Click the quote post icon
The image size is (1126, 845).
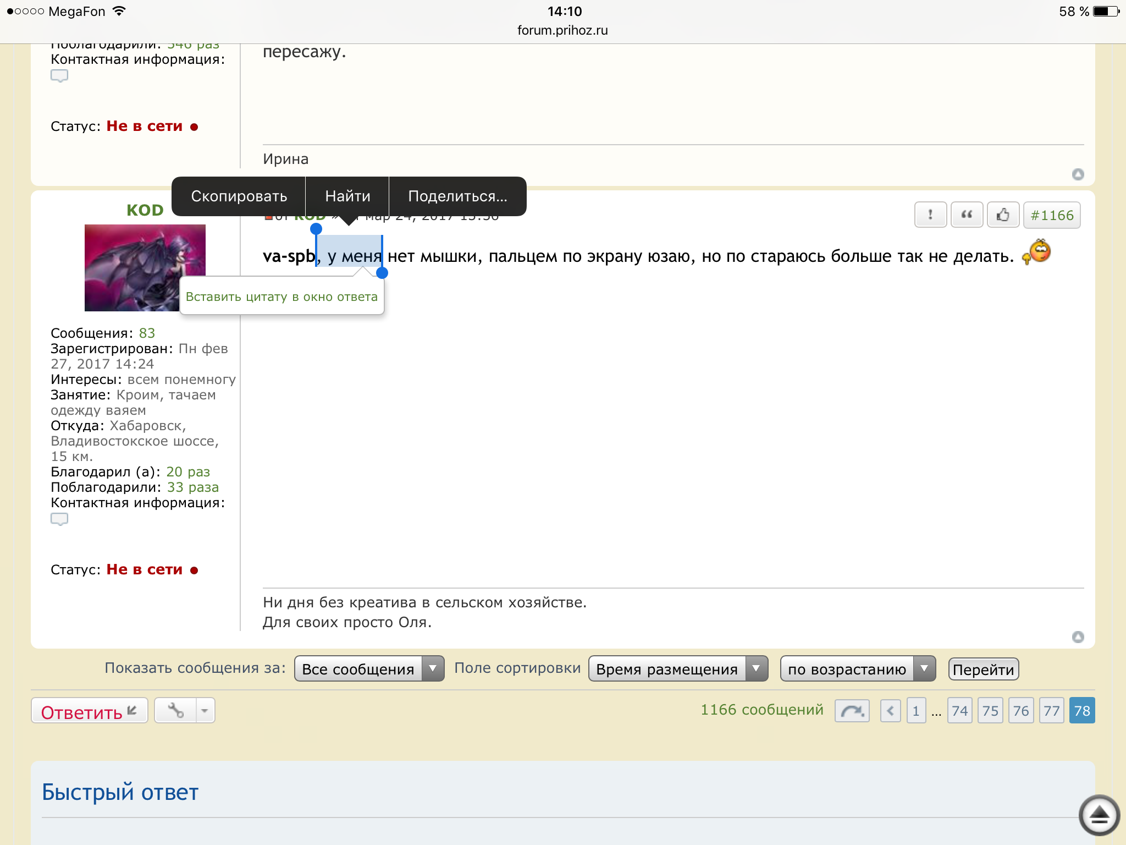coord(967,215)
